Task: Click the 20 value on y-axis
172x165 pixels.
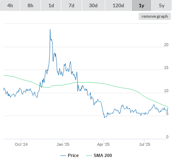Action: (x=166, y=45)
